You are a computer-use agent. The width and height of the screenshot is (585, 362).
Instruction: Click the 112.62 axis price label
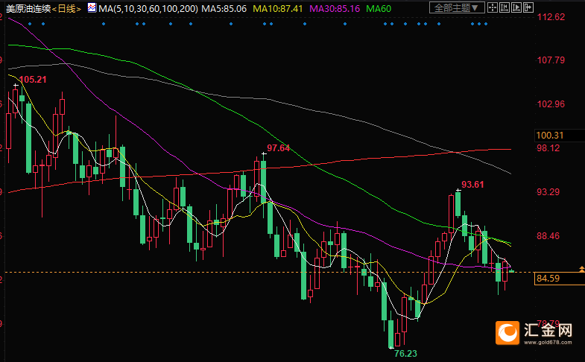click(x=551, y=17)
